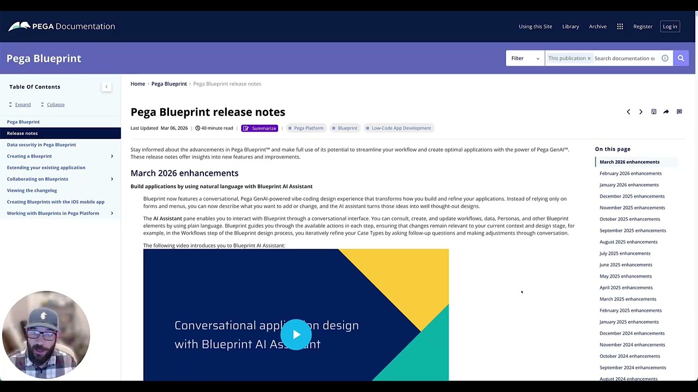Play the Blueprint AI Assistant video
The width and height of the screenshot is (698, 392).
pos(296,334)
